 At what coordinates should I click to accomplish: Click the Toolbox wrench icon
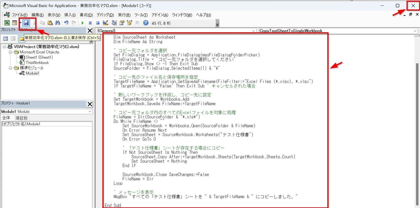point(136,23)
